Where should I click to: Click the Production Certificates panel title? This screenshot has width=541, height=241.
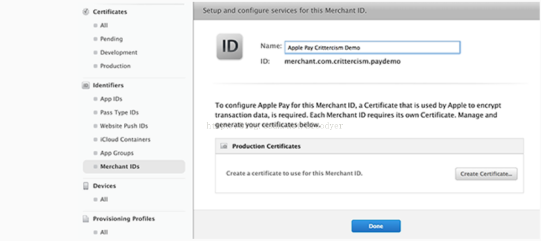pyautogui.click(x=266, y=146)
